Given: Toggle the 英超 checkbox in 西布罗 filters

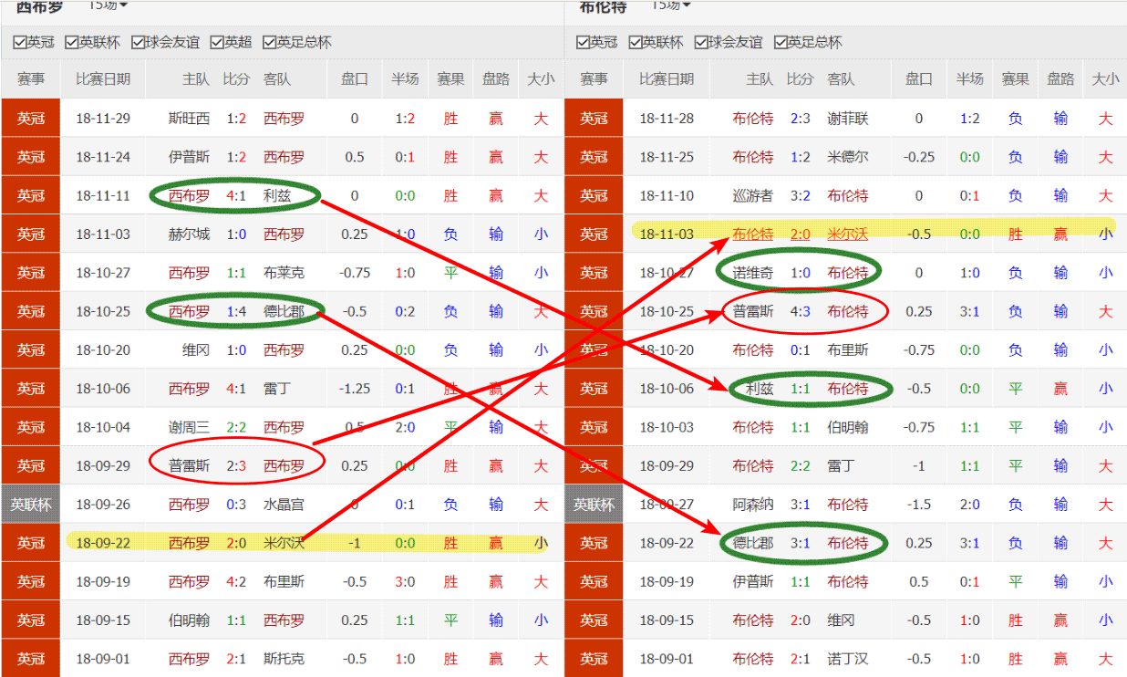Looking at the screenshot, I should (217, 42).
